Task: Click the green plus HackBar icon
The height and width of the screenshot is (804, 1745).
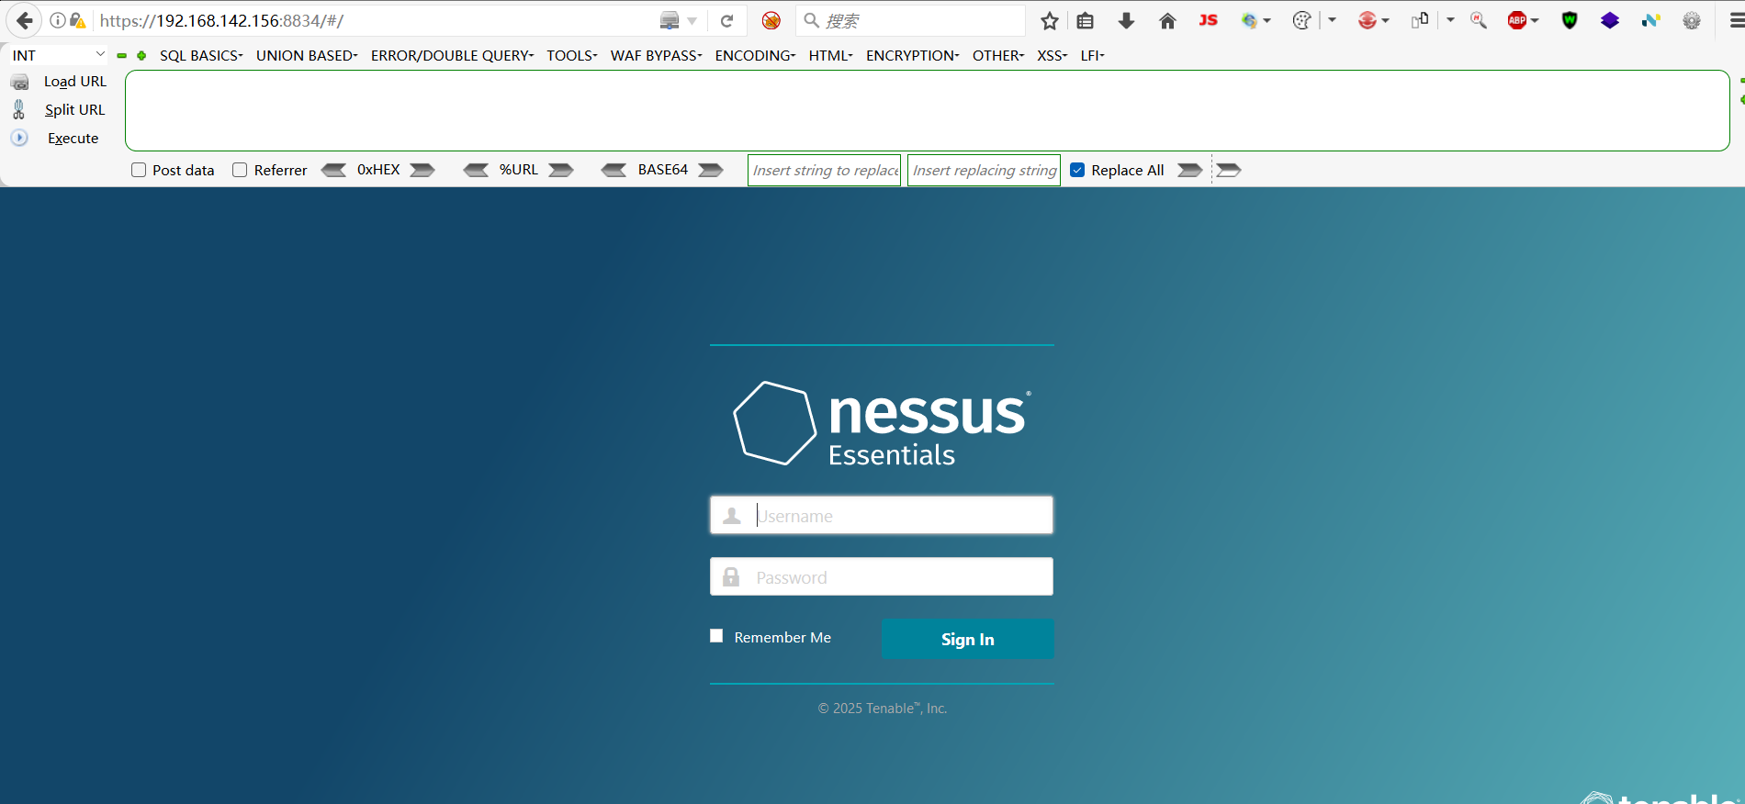Action: tap(141, 55)
